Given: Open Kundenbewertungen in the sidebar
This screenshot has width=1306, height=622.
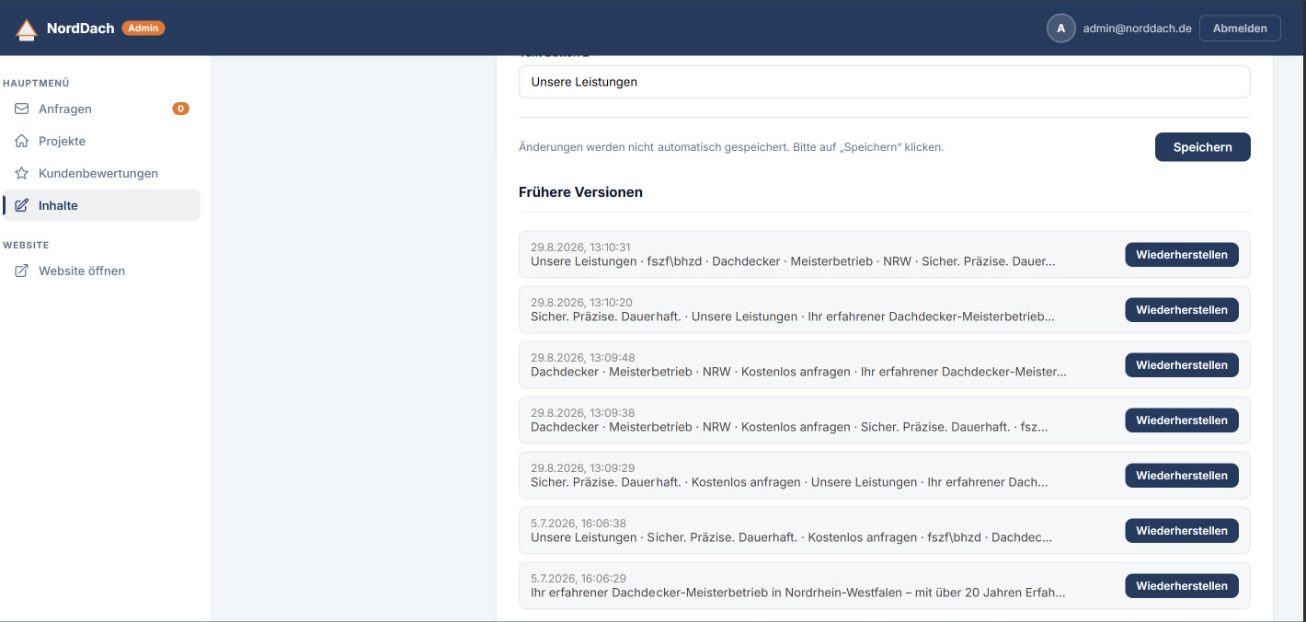Looking at the screenshot, I should point(101,173).
